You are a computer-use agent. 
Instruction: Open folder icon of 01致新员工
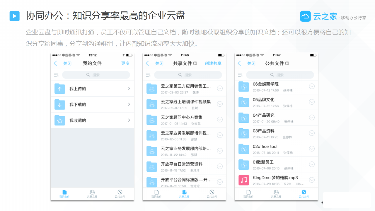coord(244,164)
